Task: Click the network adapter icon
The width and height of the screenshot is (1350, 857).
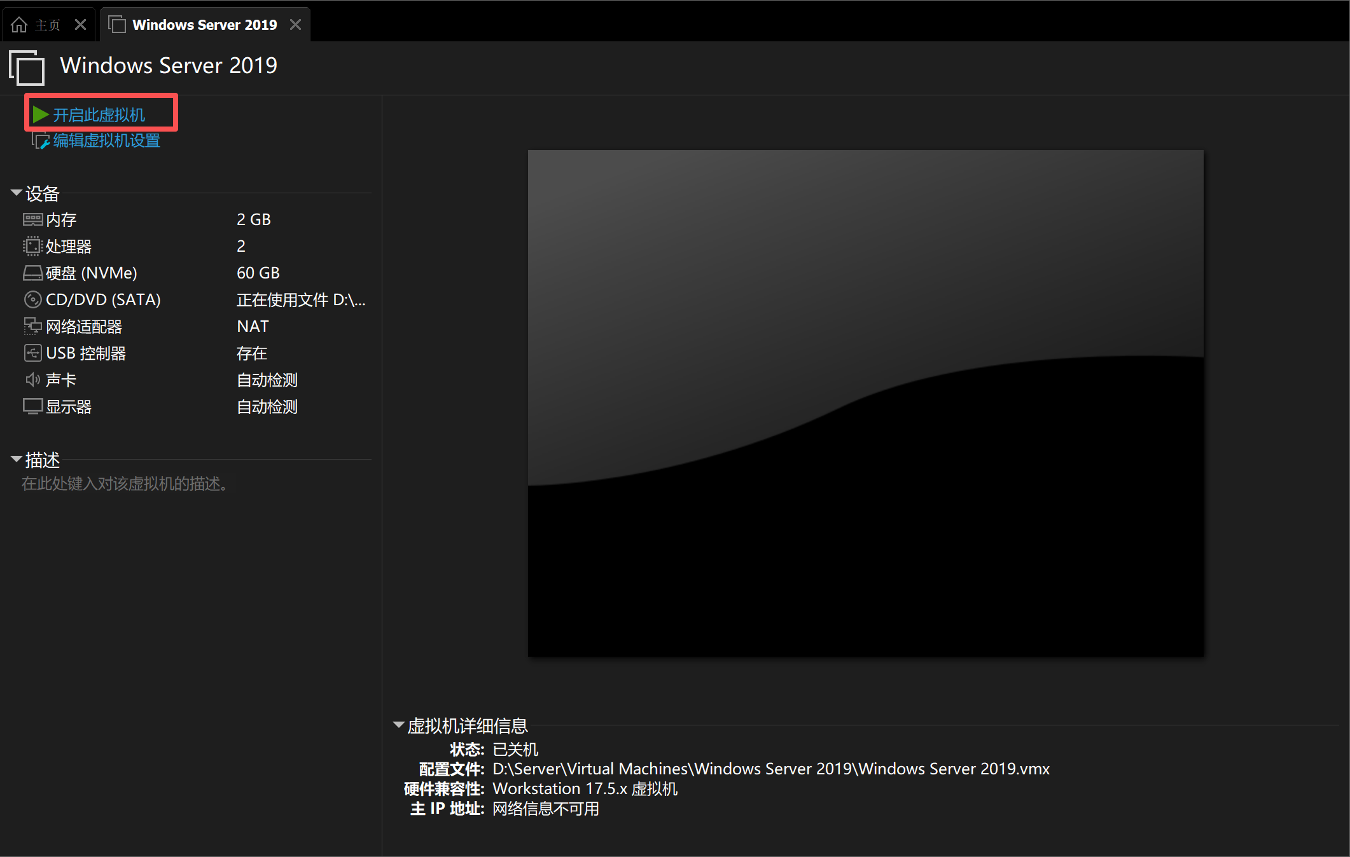Action: (32, 326)
